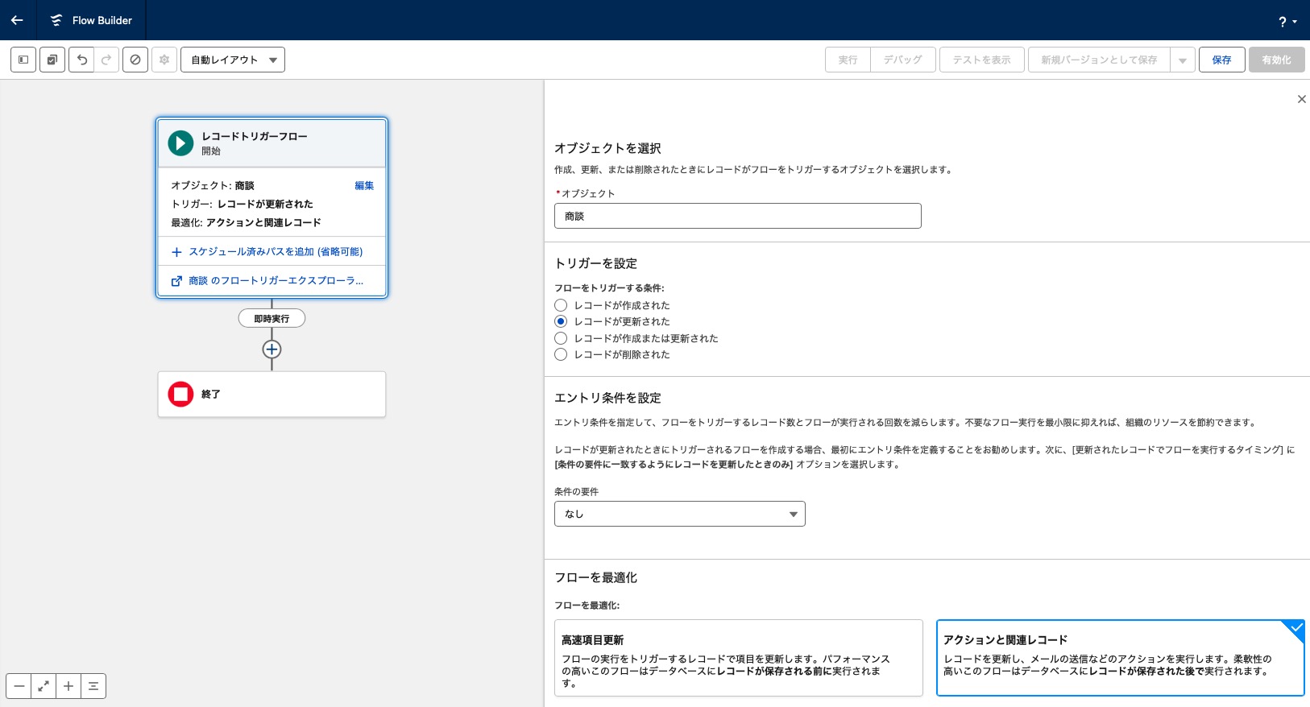
Task: Click the 即時実行 path label
Action: tap(272, 319)
